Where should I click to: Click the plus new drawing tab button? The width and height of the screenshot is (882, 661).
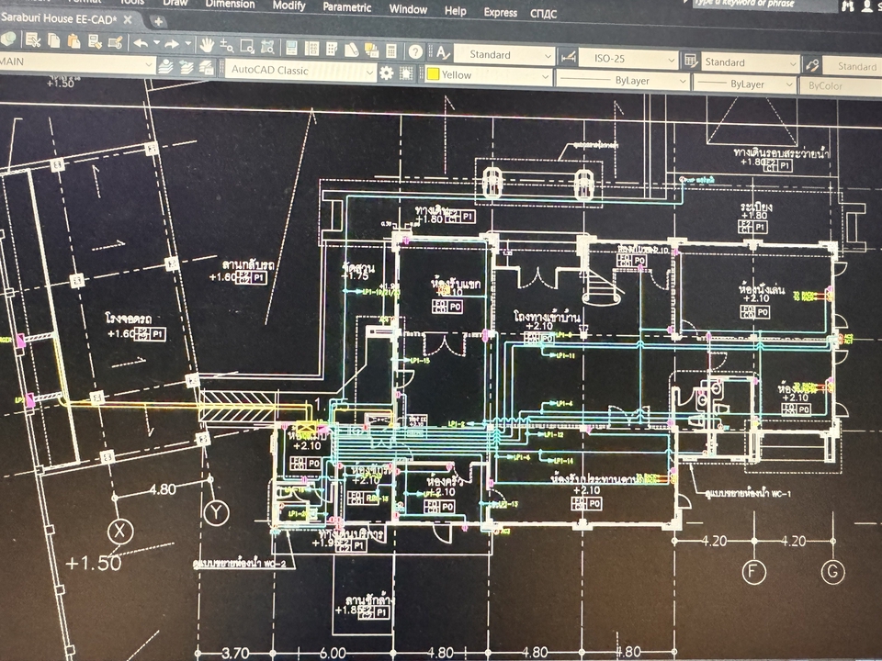click(159, 21)
